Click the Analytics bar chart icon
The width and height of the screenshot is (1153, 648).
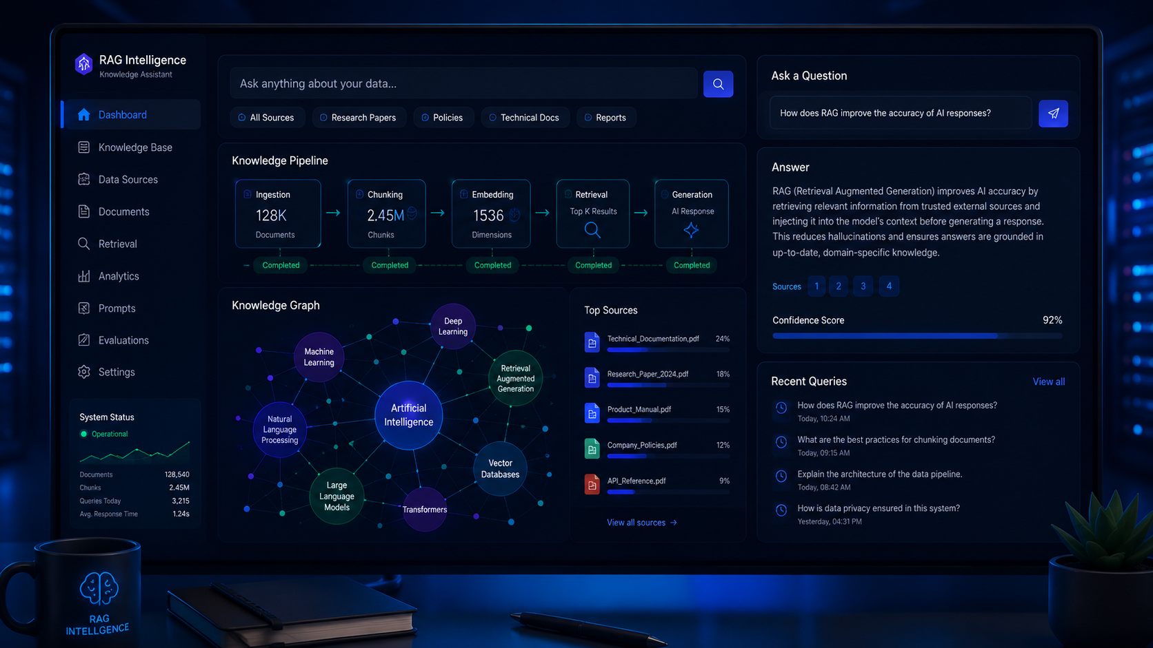84,276
